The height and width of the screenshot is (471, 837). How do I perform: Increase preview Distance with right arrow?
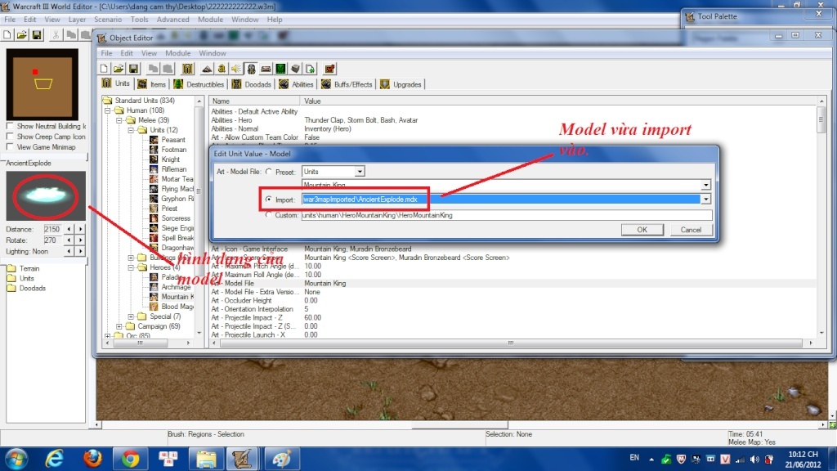80,229
